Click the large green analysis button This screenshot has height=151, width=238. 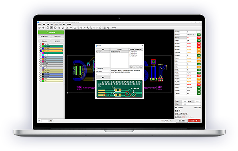51,32
